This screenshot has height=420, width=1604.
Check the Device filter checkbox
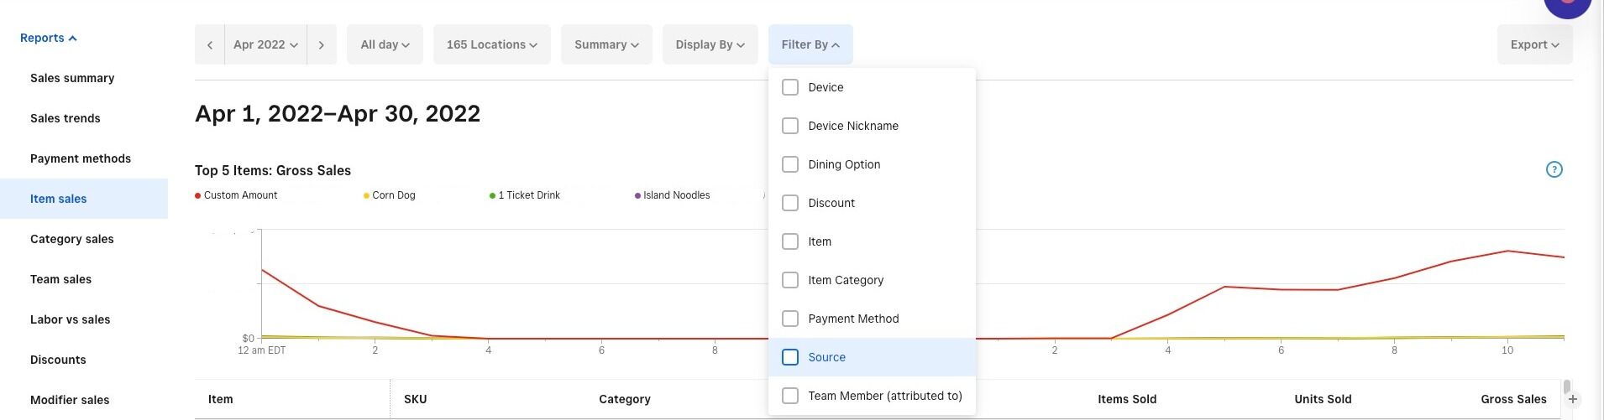tap(790, 87)
